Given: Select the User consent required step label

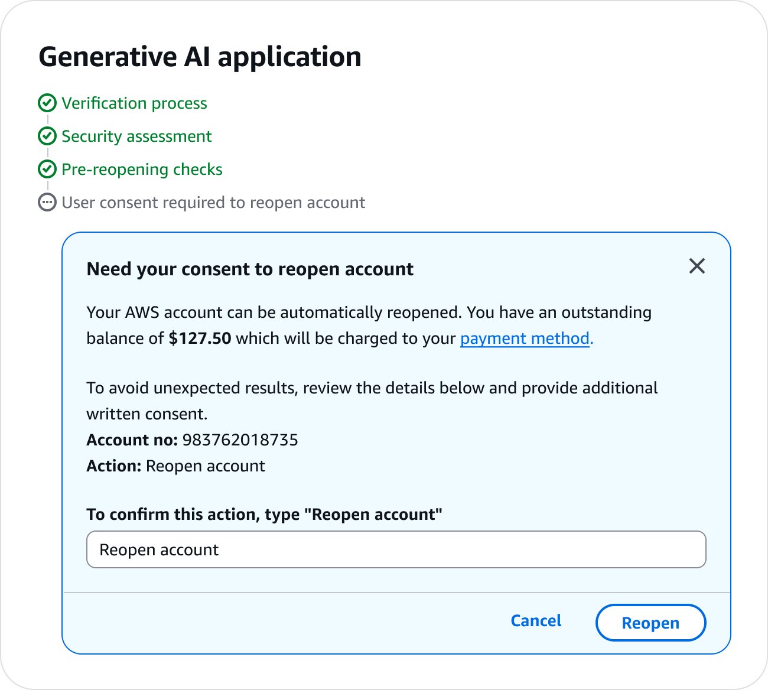Looking at the screenshot, I should pyautogui.click(x=213, y=203).
